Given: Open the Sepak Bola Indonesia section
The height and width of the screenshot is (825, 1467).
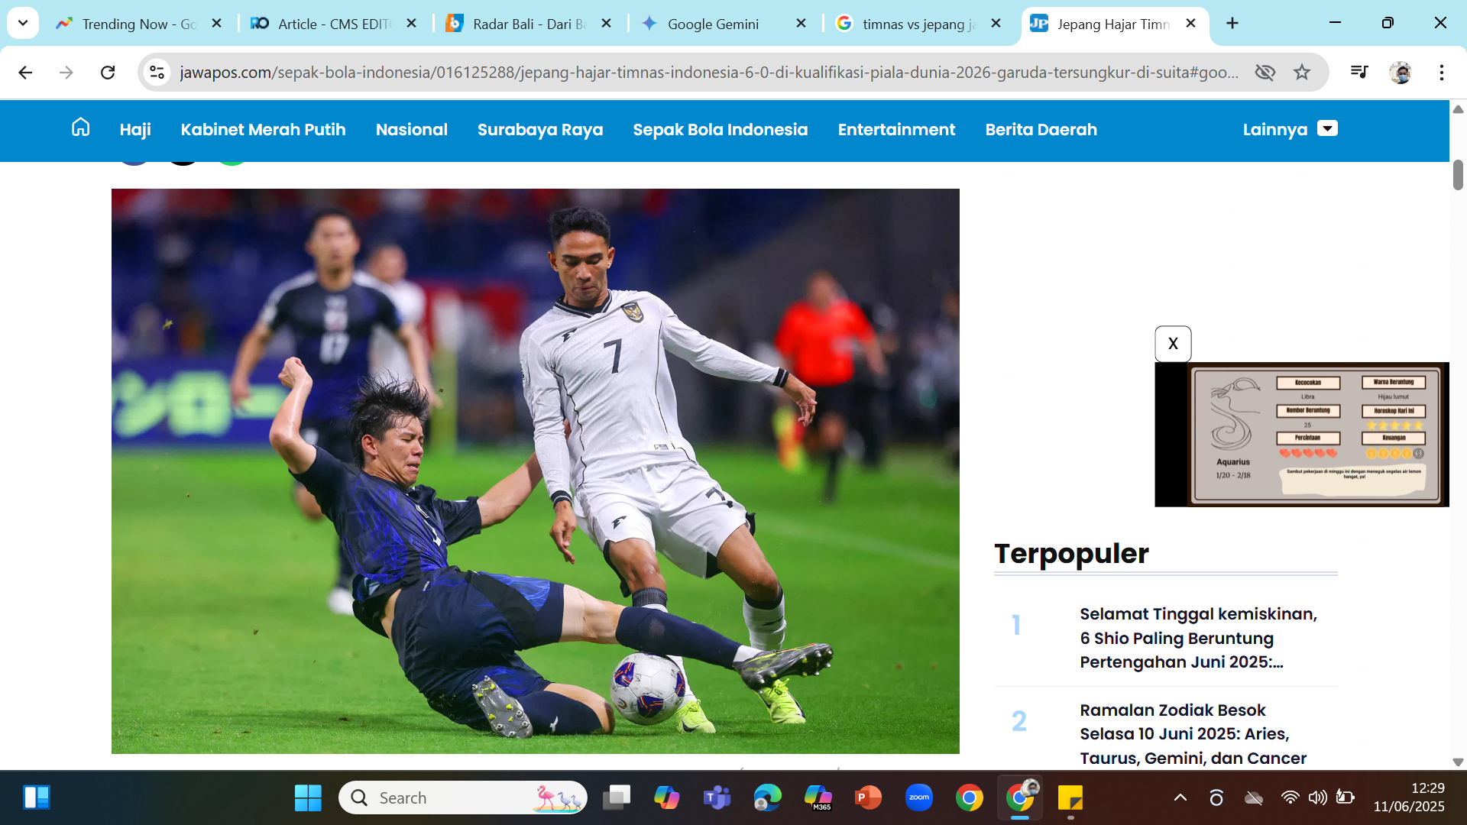Looking at the screenshot, I should [720, 130].
